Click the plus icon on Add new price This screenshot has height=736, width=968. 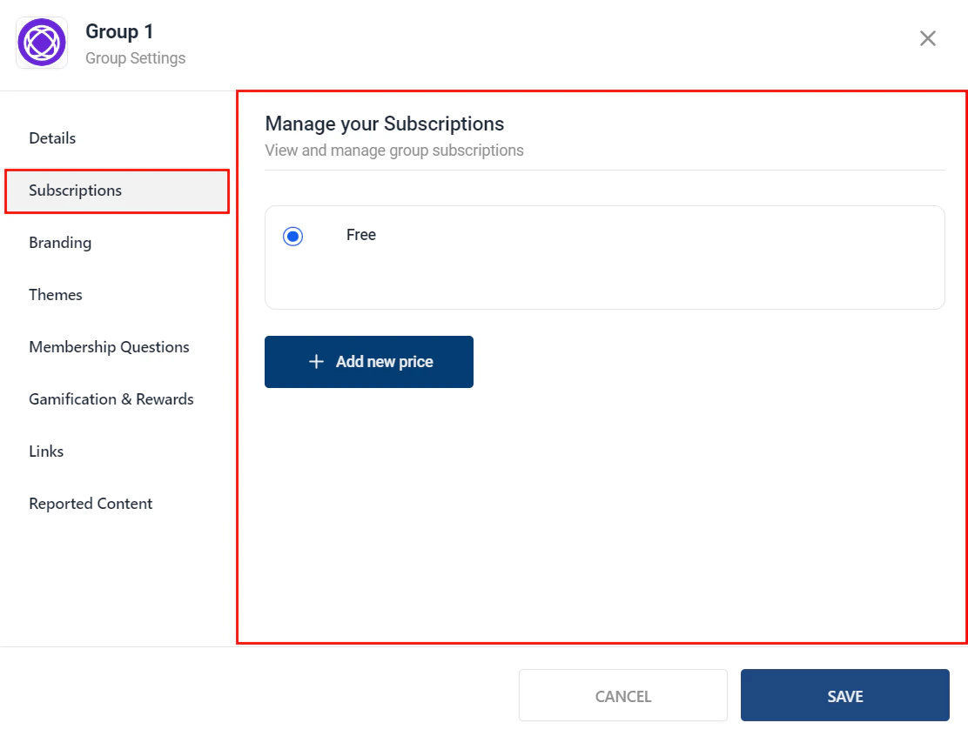click(x=316, y=361)
